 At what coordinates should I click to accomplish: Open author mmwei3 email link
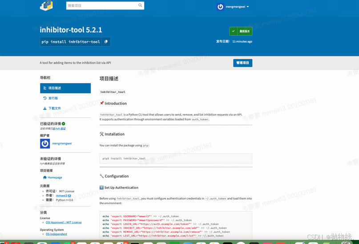pos(61,196)
